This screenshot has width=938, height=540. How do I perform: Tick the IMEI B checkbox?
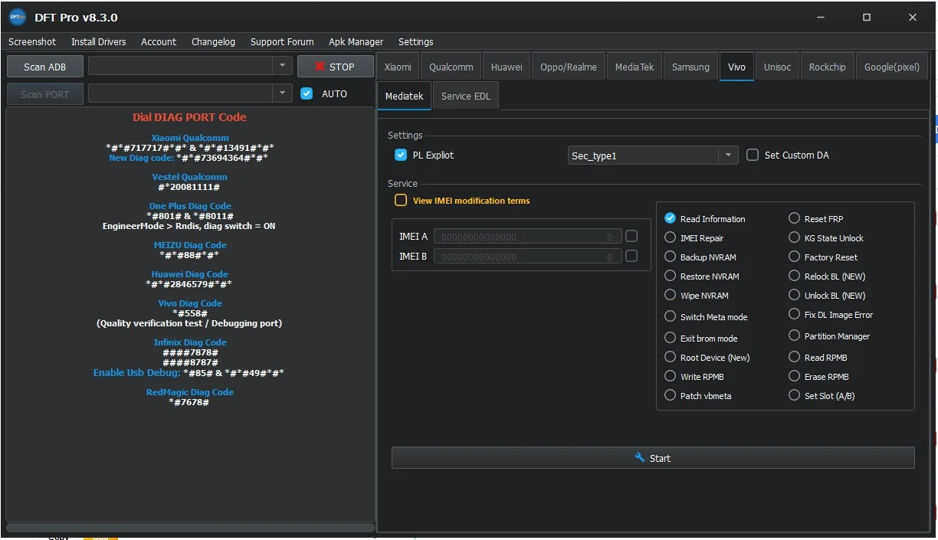coord(631,256)
